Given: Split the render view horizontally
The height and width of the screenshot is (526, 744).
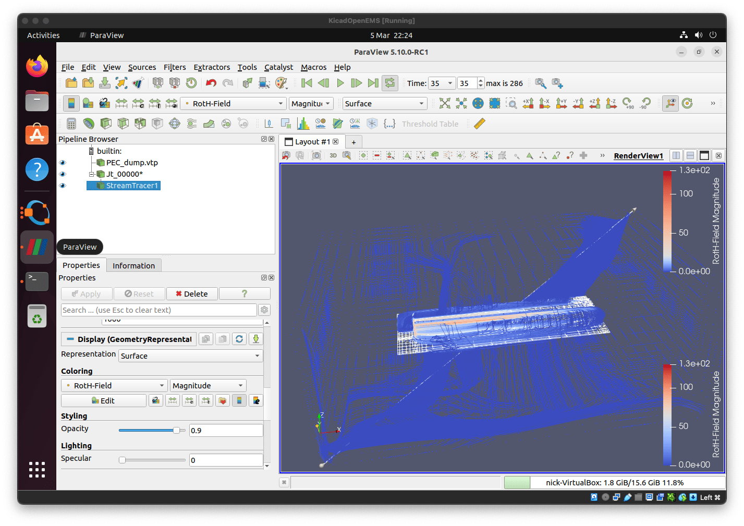Looking at the screenshot, I should point(676,155).
